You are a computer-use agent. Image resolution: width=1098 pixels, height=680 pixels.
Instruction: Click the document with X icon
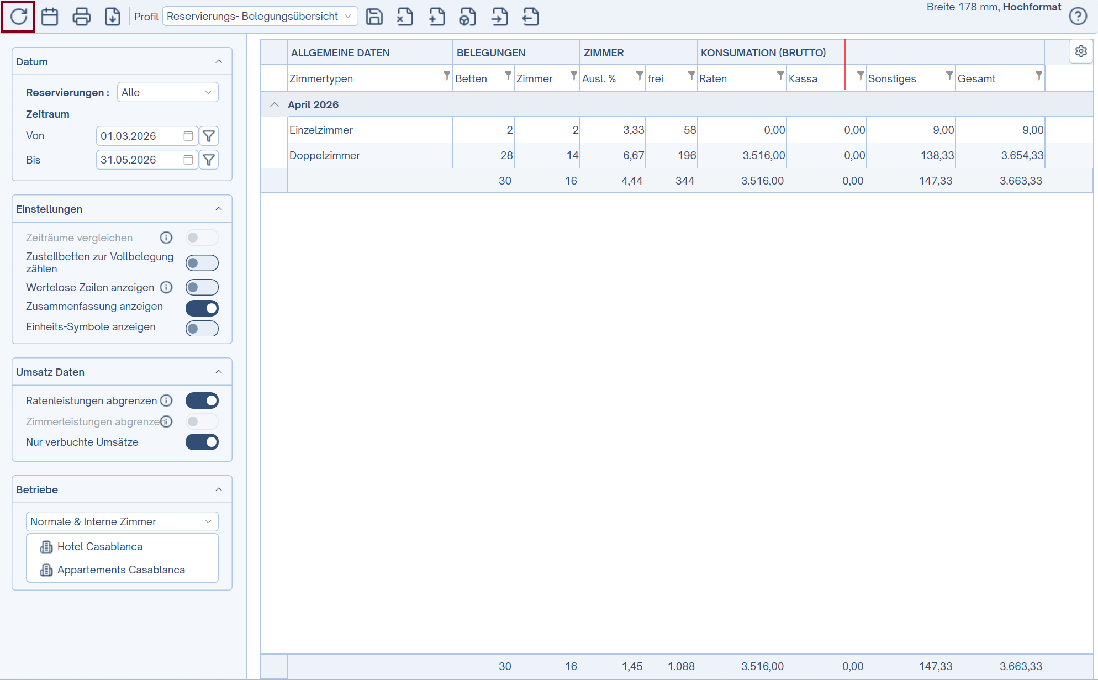point(405,17)
